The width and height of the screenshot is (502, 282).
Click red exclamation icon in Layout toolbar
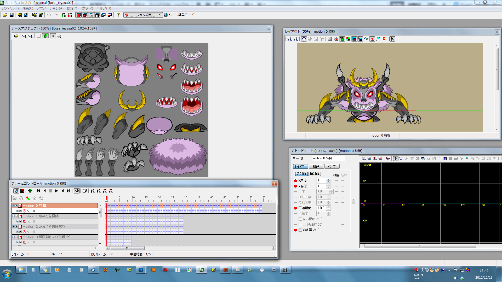click(384, 39)
